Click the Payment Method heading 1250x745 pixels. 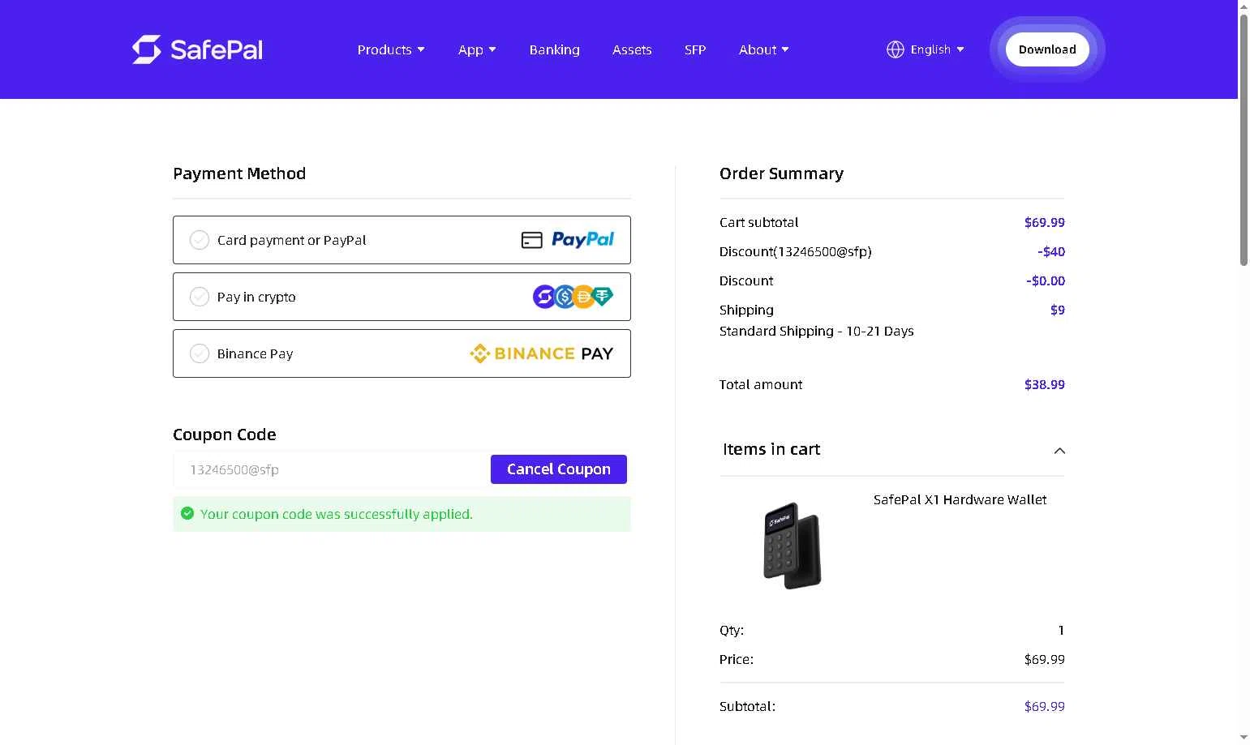click(x=239, y=173)
